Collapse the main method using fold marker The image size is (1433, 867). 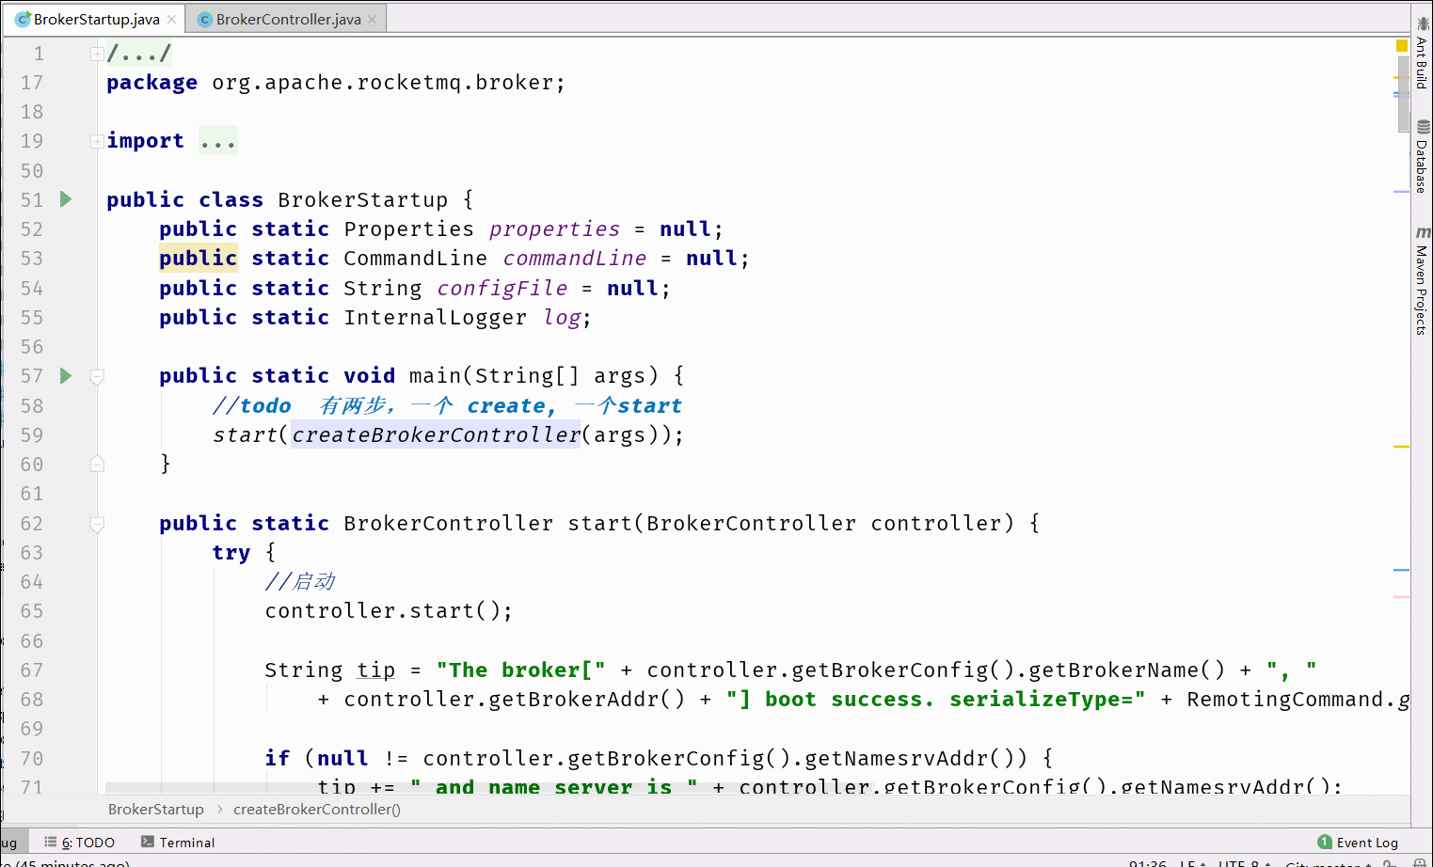97,376
